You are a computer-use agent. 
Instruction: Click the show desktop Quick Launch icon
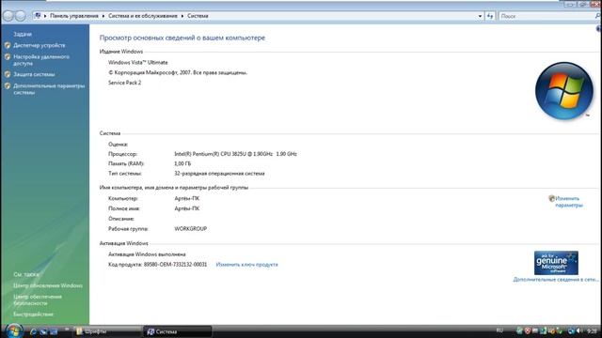point(43,331)
